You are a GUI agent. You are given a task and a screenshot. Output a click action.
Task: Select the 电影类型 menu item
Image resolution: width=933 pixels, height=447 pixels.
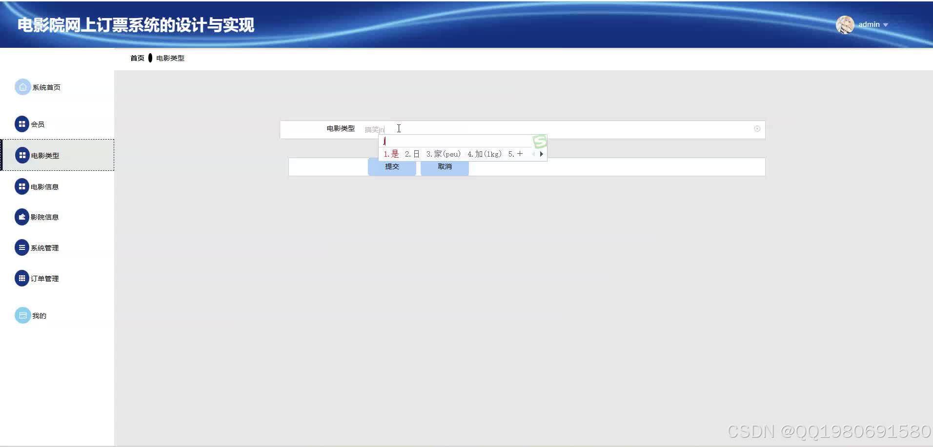point(58,155)
